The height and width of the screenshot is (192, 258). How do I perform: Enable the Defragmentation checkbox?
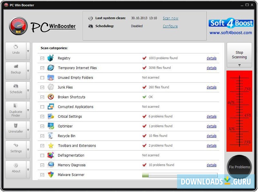[x=42, y=155]
